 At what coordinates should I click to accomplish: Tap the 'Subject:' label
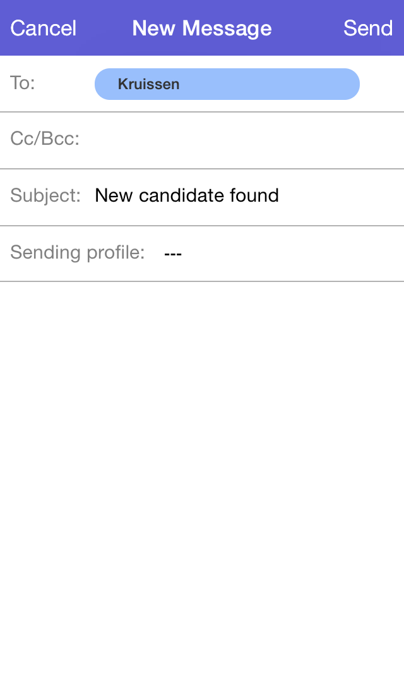45,195
